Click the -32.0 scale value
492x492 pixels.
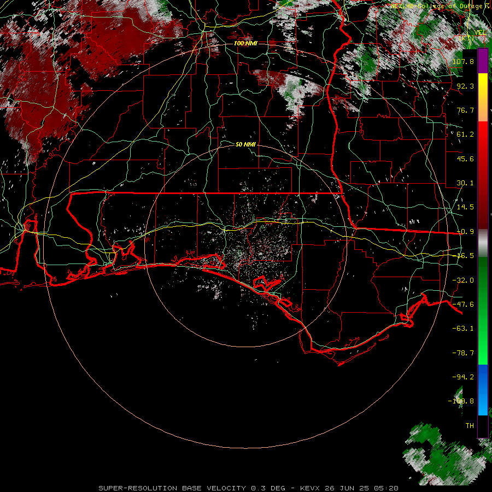pyautogui.click(x=463, y=280)
